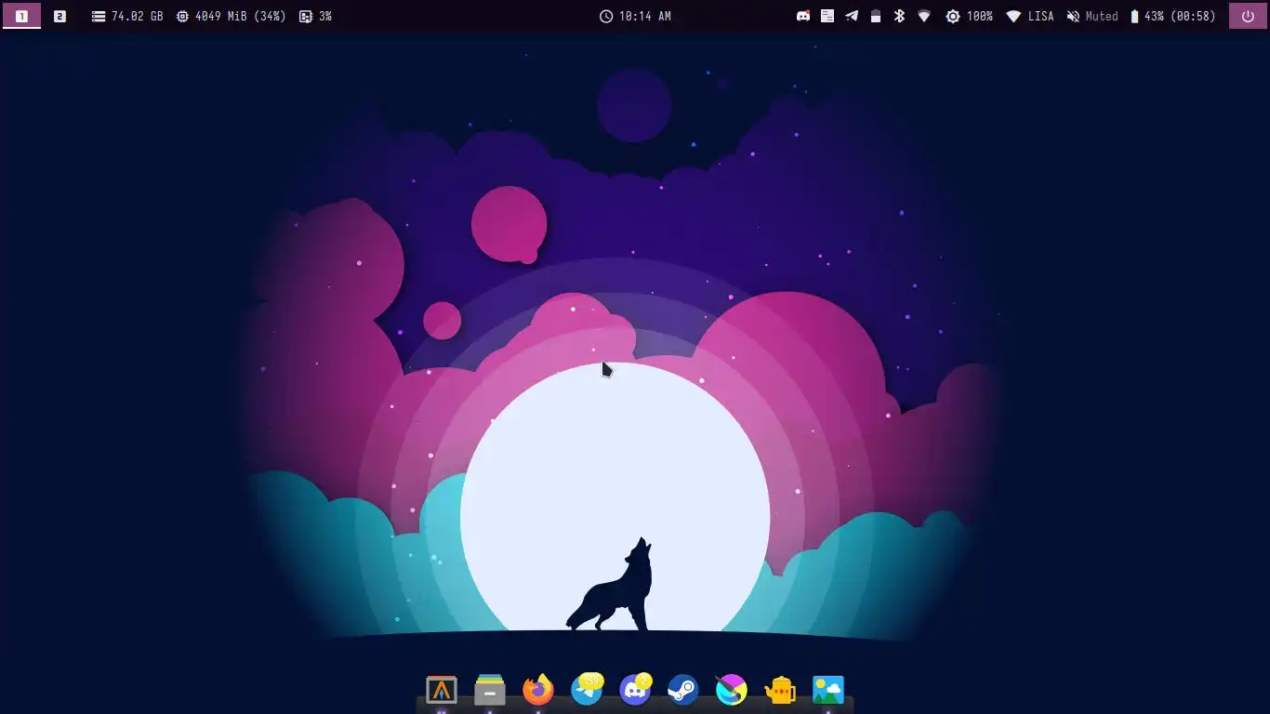Select workspace 1 in the bar
This screenshot has height=714, width=1270.
(21, 16)
